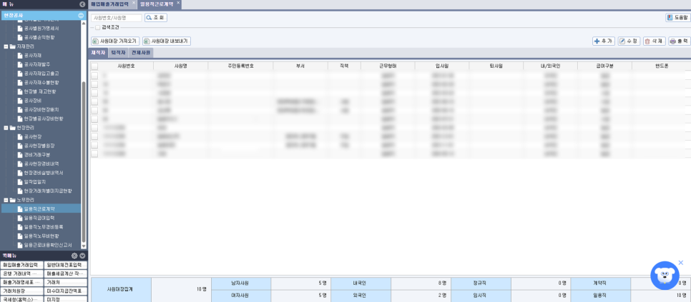Screen dimensions: 691x302
Task: Collapse the 현장관리 folder
Action: [x=6, y=128]
